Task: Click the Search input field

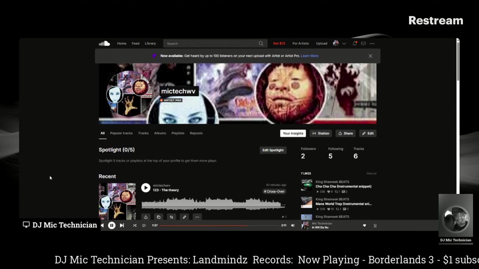Action: click(215, 44)
